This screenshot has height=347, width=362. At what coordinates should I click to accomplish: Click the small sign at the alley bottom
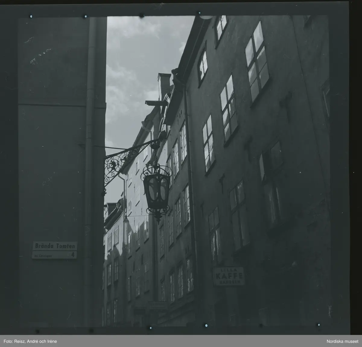tap(157, 306)
